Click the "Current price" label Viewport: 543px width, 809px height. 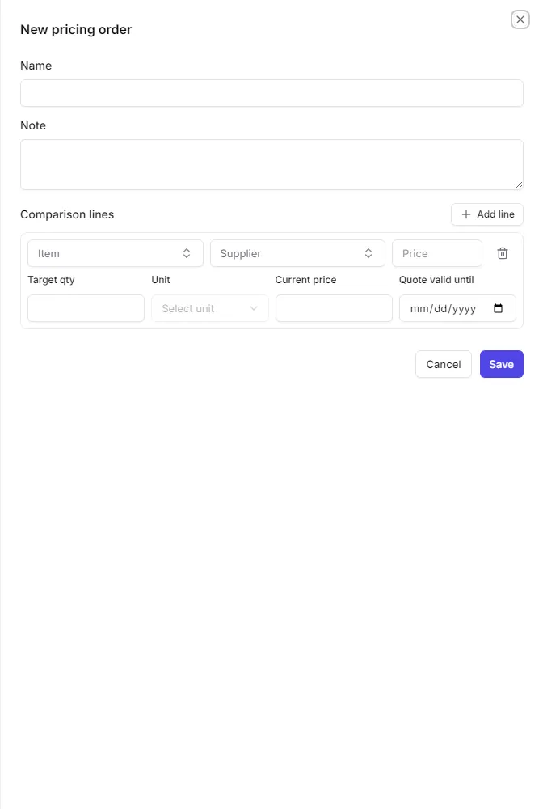point(305,280)
